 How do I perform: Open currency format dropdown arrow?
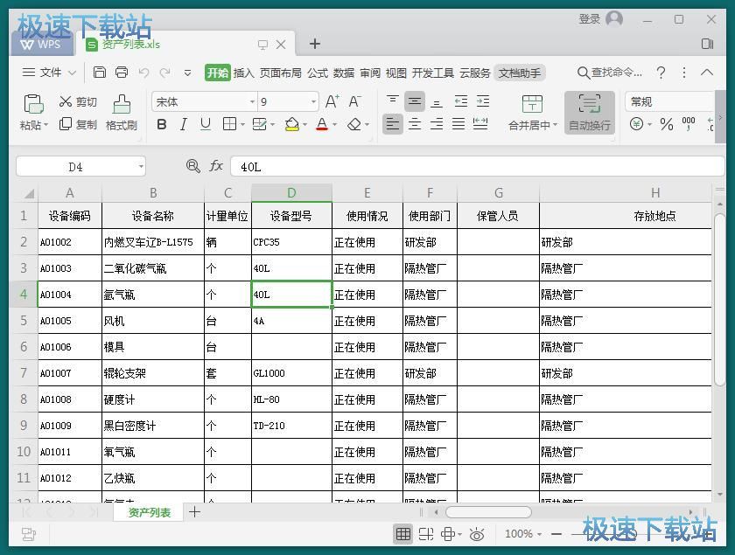coord(649,125)
